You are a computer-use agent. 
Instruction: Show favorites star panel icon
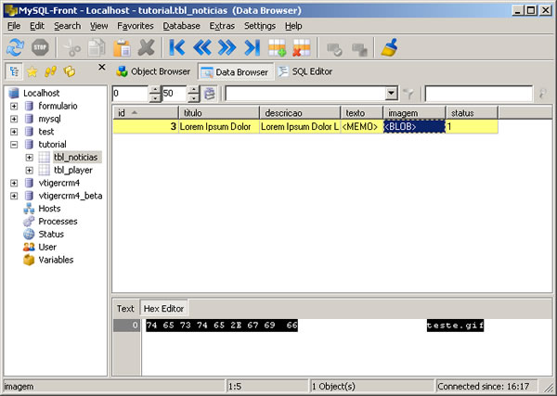pyautogui.click(x=32, y=71)
